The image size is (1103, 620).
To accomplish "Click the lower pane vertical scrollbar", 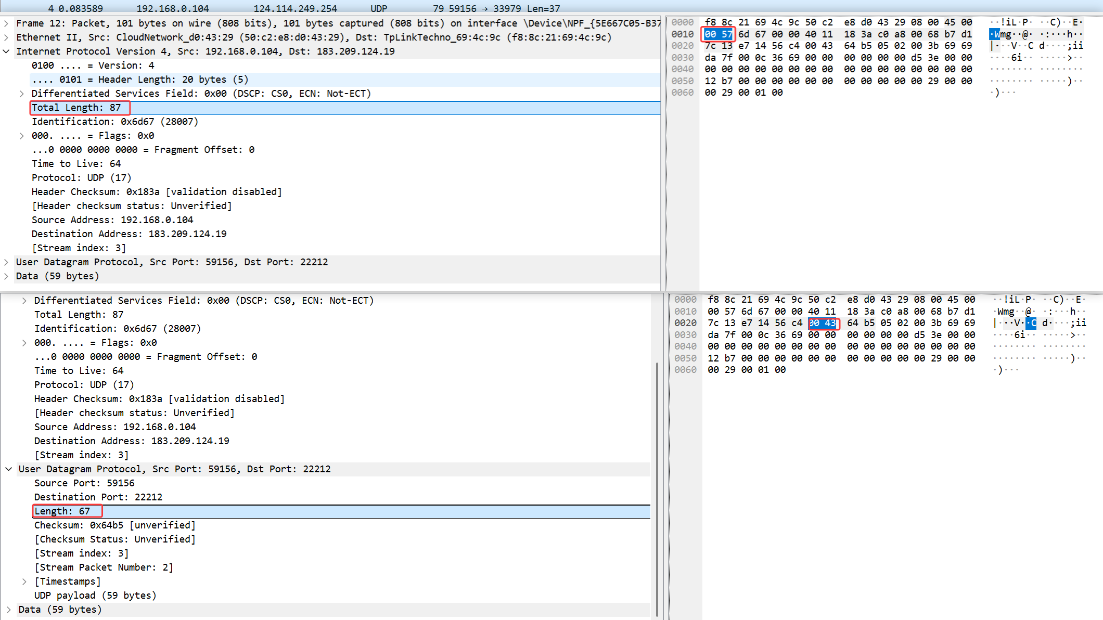I will click(x=657, y=489).
